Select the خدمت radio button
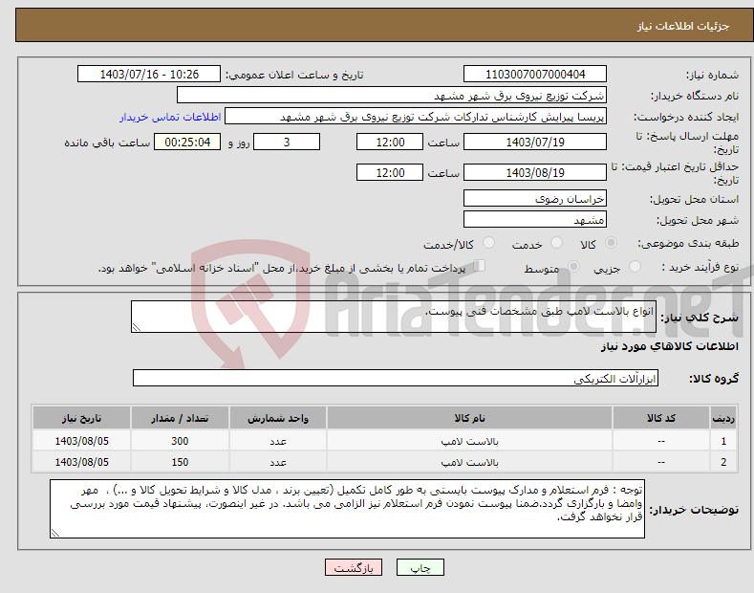This screenshot has width=754, height=593. [556, 243]
